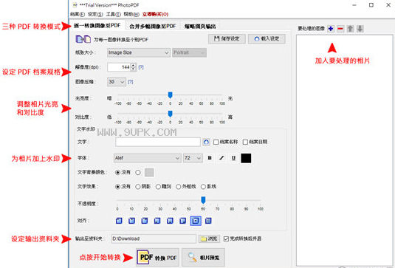
Task: Open the font size 72 dropdown
Action: [193, 158]
